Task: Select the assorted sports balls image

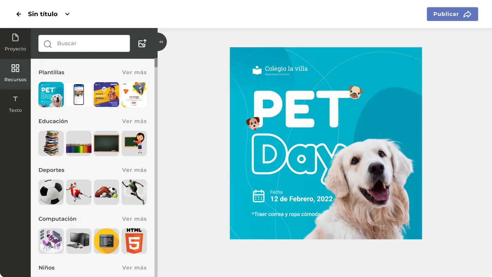Action: click(106, 192)
